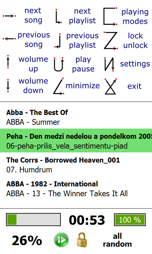Click the N-shaped settings gesture icon
The image size is (152, 254).
(x=110, y=64)
